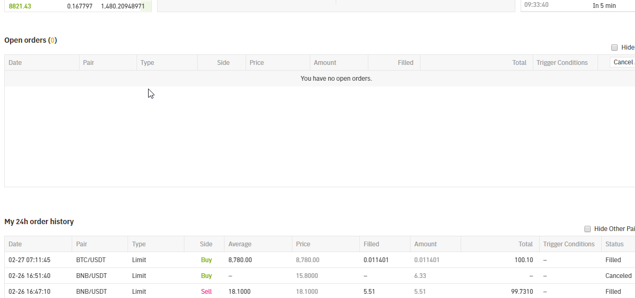Tick the Hide checkbox above open orders
635x298 pixels.
point(614,47)
